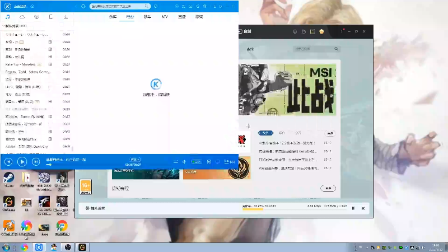The width and height of the screenshot is (448, 252).
Task: Select the highlighted first news tab
Action: pos(265,133)
